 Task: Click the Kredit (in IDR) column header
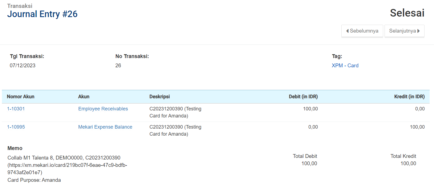tap(410, 97)
